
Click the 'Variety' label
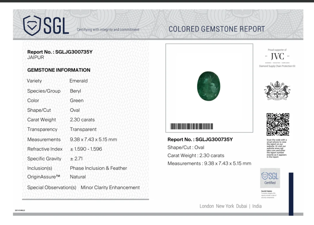[x=34, y=81]
